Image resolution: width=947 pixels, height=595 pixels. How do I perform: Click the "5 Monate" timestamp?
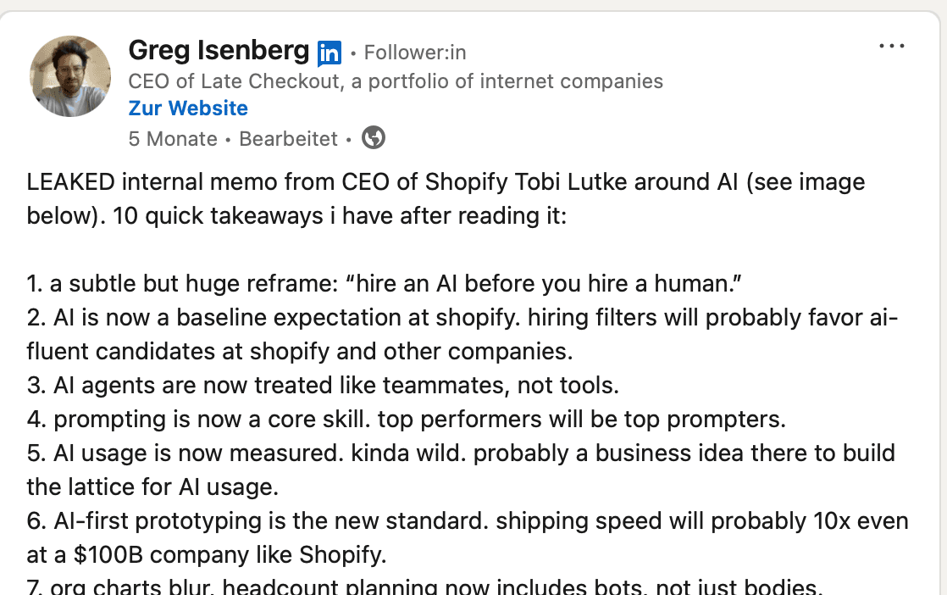pyautogui.click(x=173, y=138)
